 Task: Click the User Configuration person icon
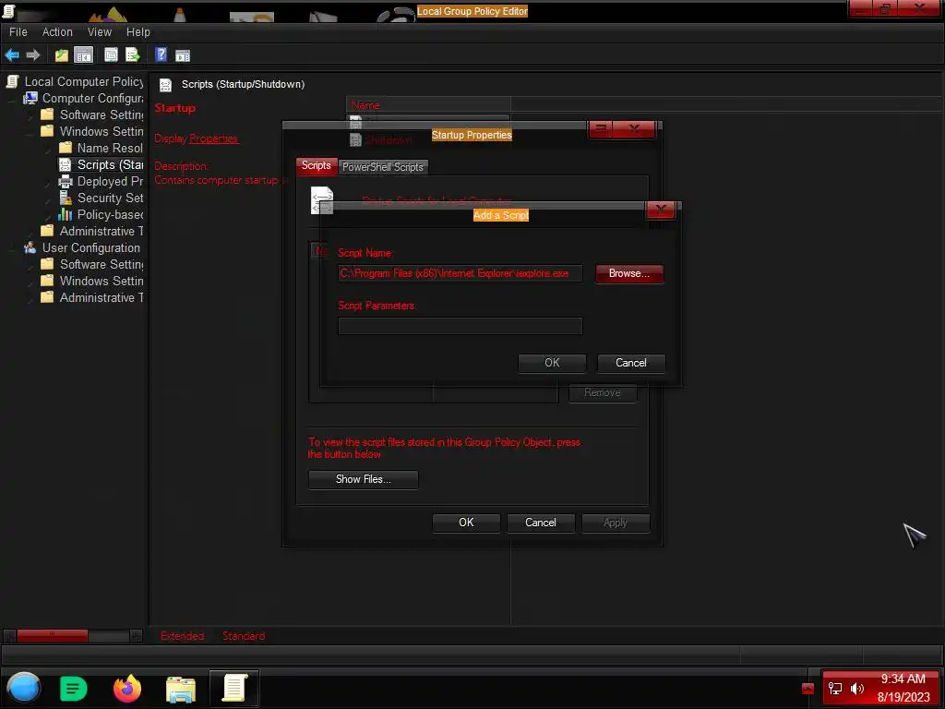point(30,247)
